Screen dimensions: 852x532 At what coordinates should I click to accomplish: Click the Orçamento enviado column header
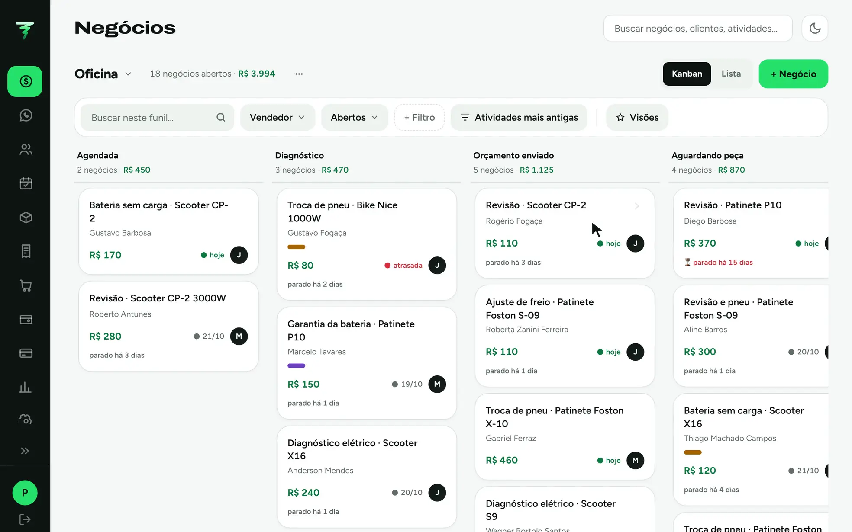pos(513,156)
